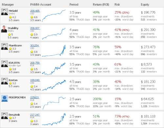Click Manticore manager avatar
Viewport: 164px width, 128px height.
[x=5, y=46]
